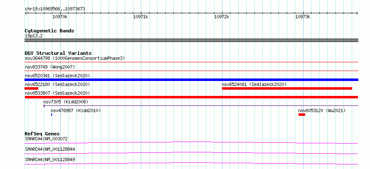
Task: Click the tiny blue nsv476987 variant mark
Action: click(x=52, y=115)
